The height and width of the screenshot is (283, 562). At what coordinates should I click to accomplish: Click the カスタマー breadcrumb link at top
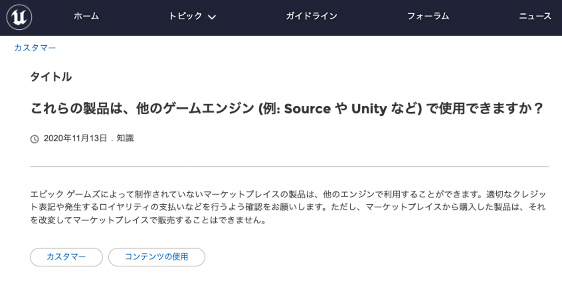coord(35,48)
